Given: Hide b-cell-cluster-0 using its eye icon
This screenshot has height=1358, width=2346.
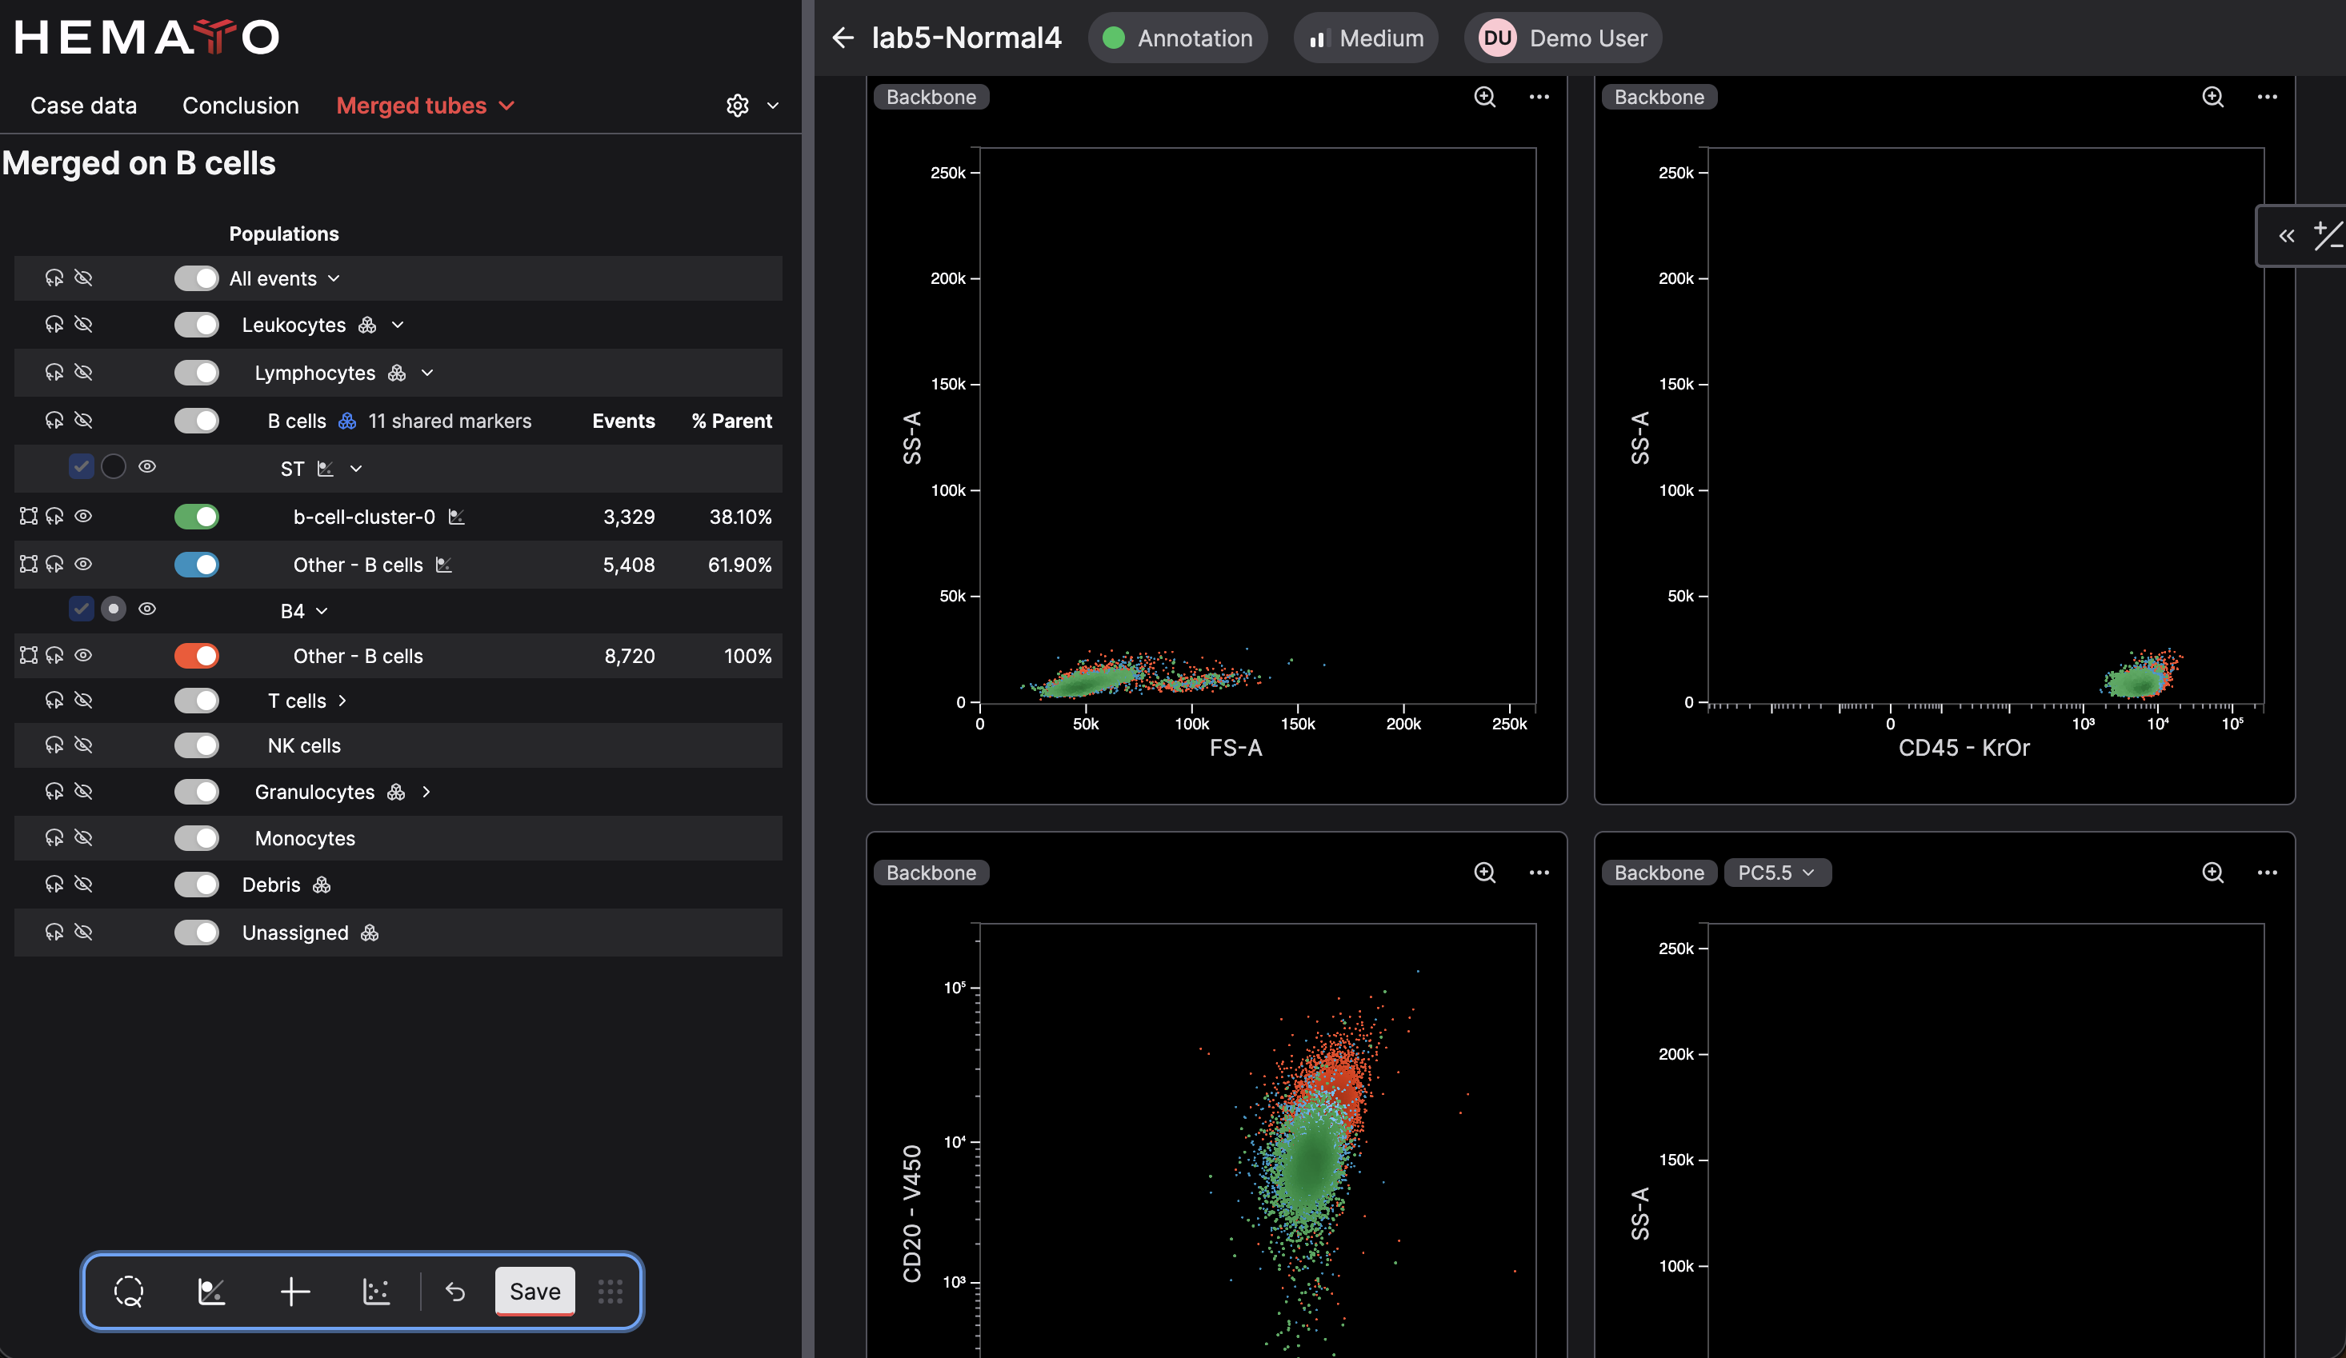Looking at the screenshot, I should tap(83, 516).
